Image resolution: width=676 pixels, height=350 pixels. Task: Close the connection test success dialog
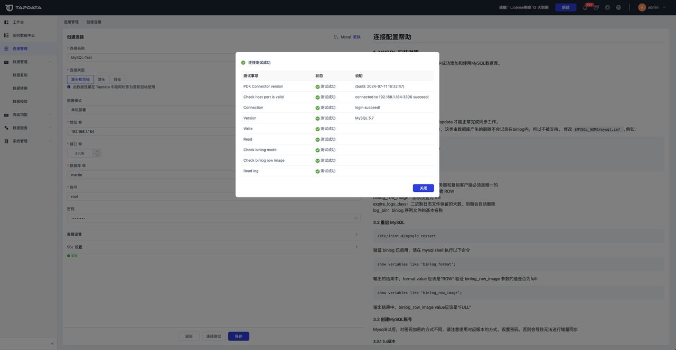(423, 188)
